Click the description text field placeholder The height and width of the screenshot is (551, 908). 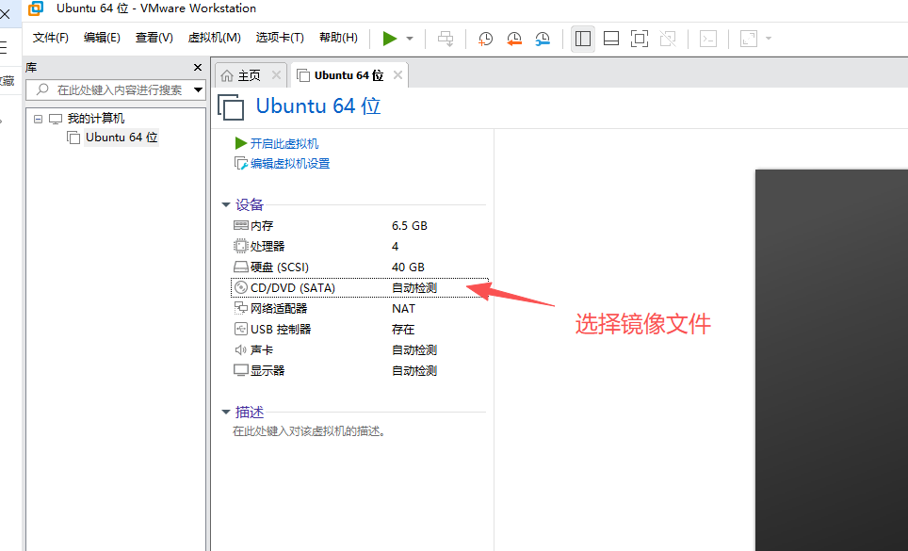(309, 431)
